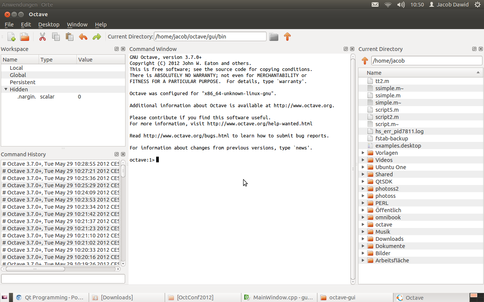Image resolution: width=484 pixels, height=302 pixels.
Task: Select the Local workspace scope row
Action: [x=63, y=68]
